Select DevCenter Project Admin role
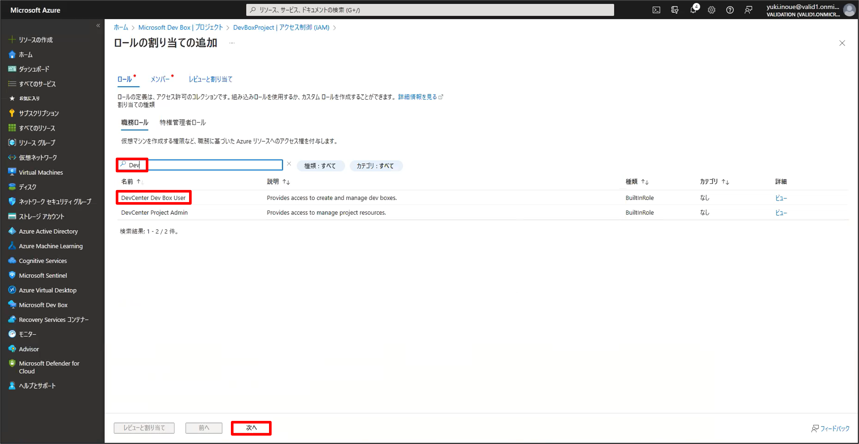 coord(154,212)
